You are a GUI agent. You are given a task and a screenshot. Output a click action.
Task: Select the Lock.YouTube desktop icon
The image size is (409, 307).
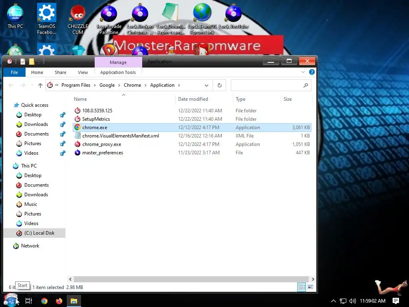tap(233, 16)
